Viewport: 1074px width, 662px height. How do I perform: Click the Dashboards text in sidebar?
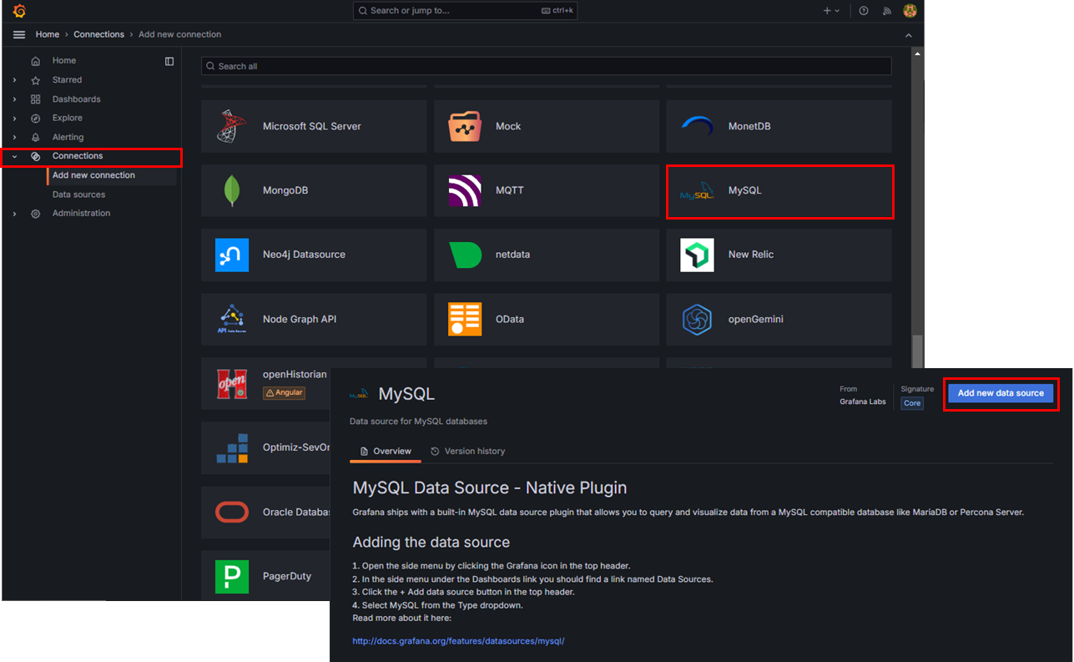(77, 99)
